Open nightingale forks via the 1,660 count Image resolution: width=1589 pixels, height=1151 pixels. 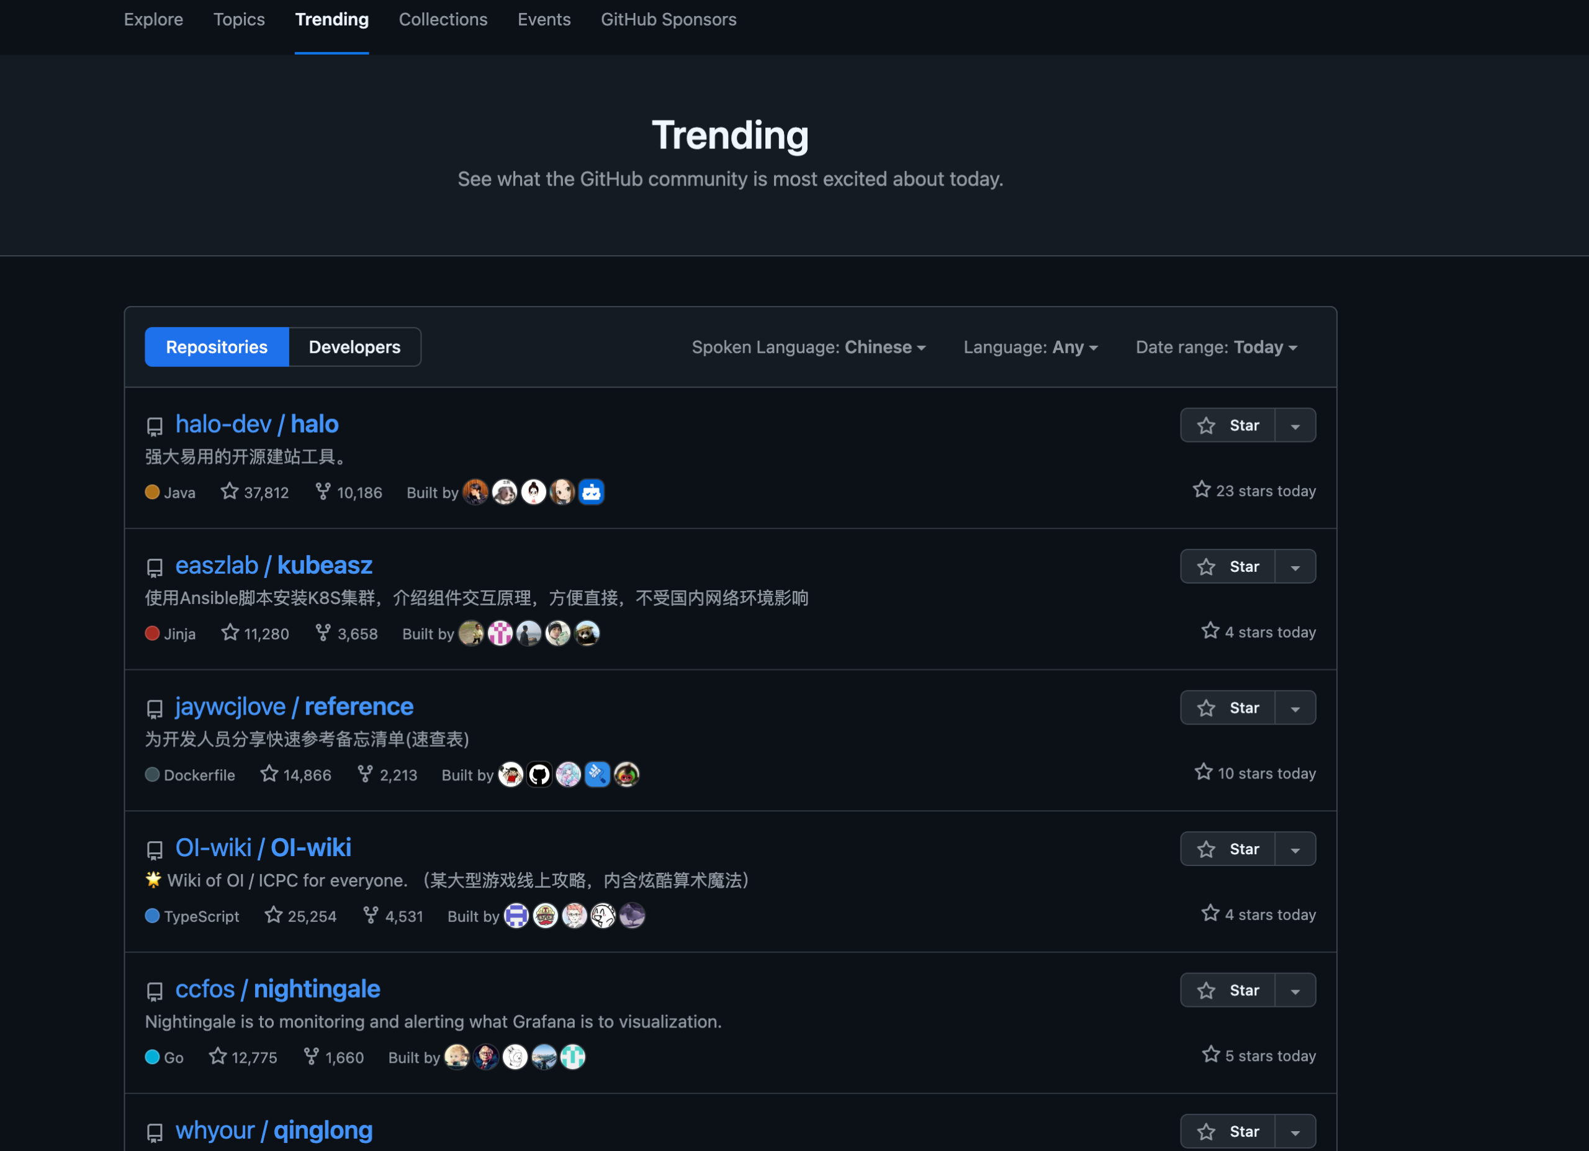coord(333,1057)
